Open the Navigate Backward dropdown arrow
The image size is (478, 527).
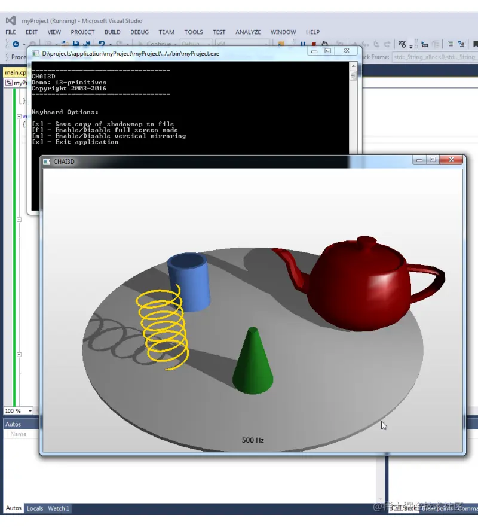[24, 44]
